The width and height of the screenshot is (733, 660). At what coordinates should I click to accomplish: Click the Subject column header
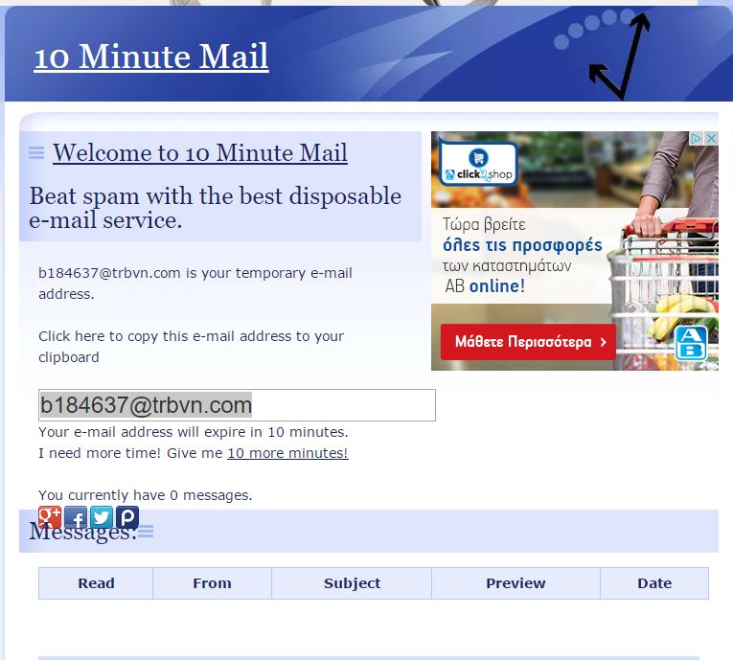click(x=352, y=582)
